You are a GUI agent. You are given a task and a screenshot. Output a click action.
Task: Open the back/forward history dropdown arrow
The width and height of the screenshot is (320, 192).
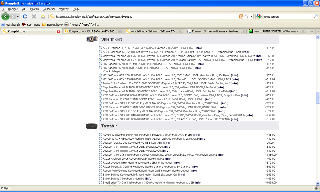click(x=18, y=17)
